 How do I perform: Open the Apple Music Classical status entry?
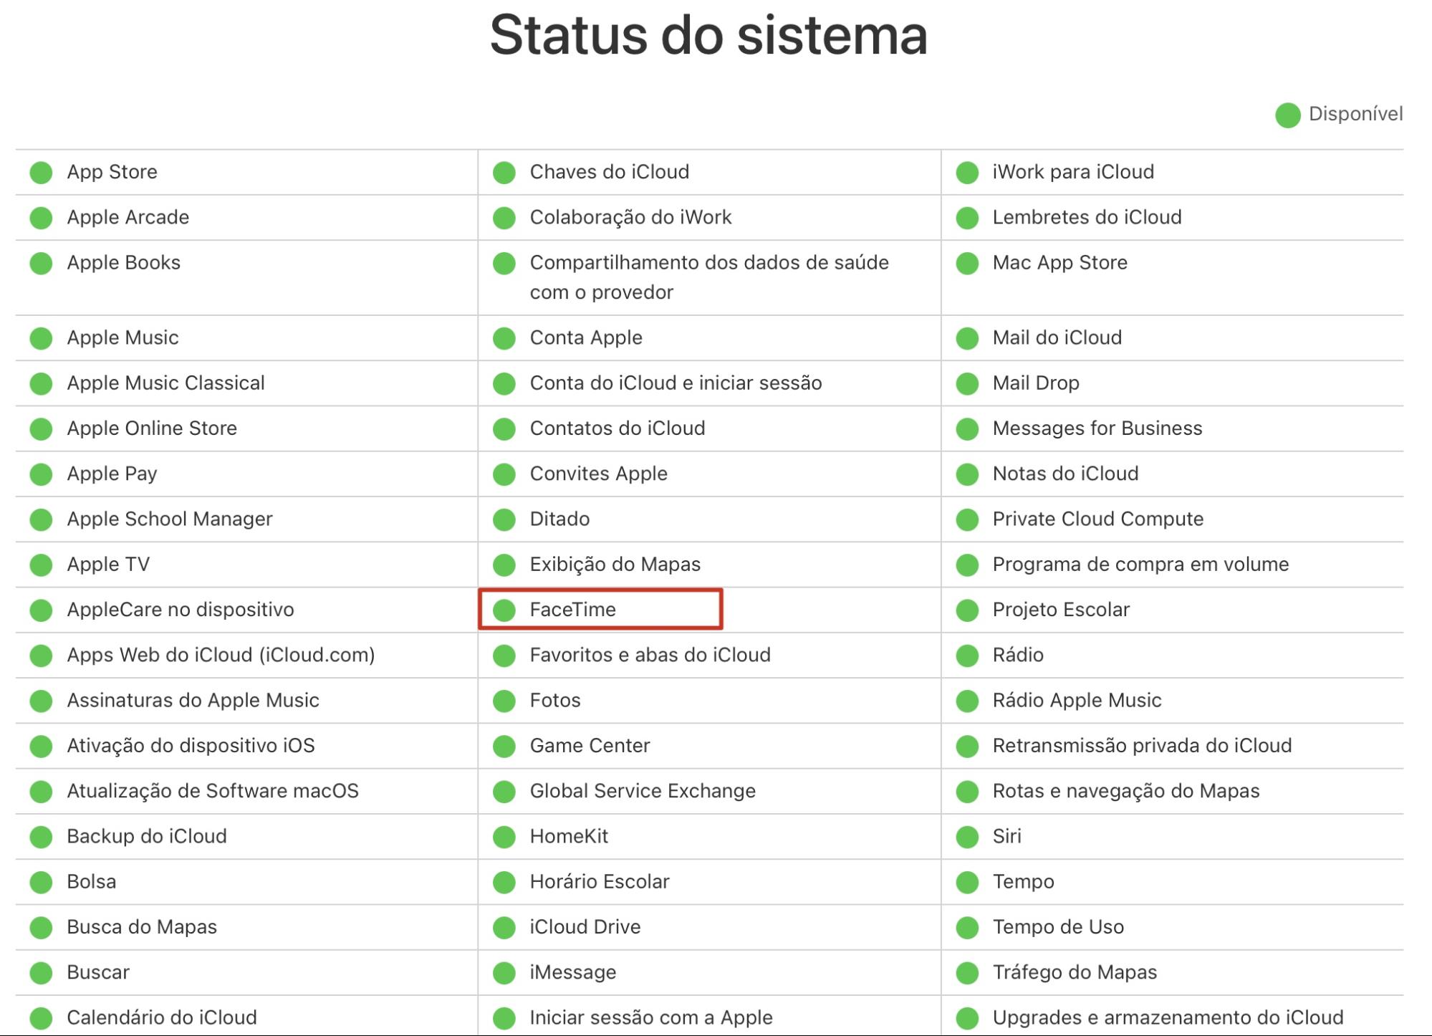coord(165,383)
